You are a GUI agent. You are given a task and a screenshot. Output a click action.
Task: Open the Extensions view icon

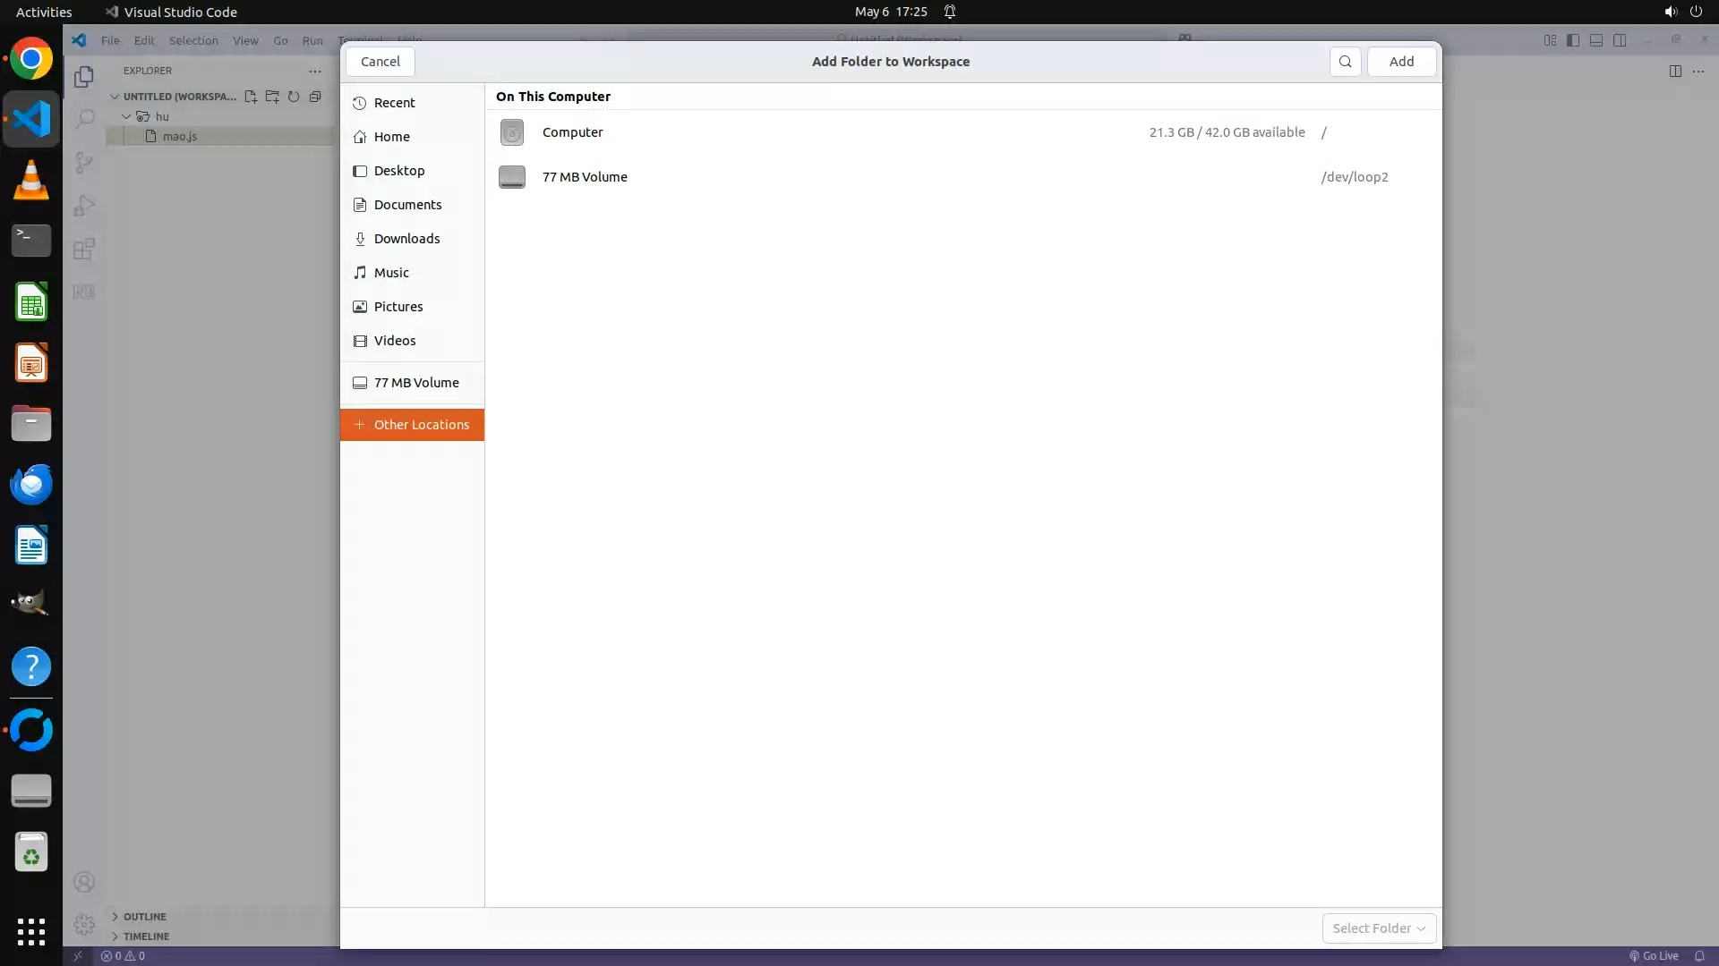click(84, 249)
